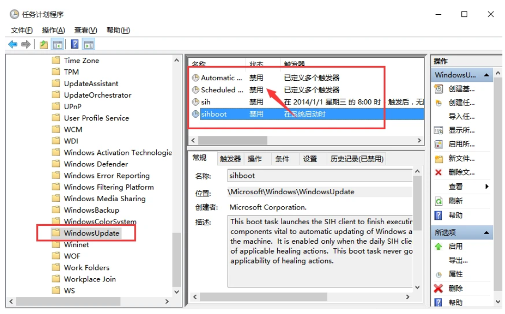Click the back arrow in the toolbar
Screen dimensions: 505x314
pyautogui.click(x=13, y=45)
